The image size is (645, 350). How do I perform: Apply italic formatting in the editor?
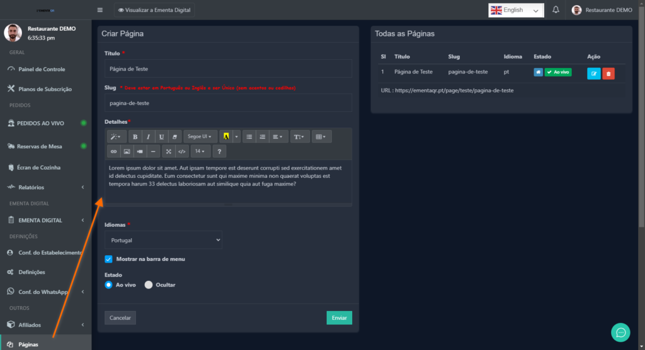coord(148,136)
